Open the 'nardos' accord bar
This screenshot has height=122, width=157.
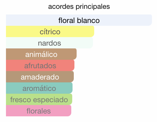point(49,43)
